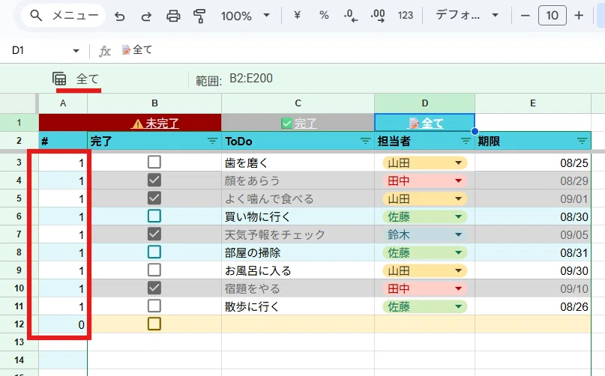Image resolution: width=605 pixels, height=376 pixels.
Task: Open assignee dropdown for よく噛んで食べる
Action: pos(458,198)
